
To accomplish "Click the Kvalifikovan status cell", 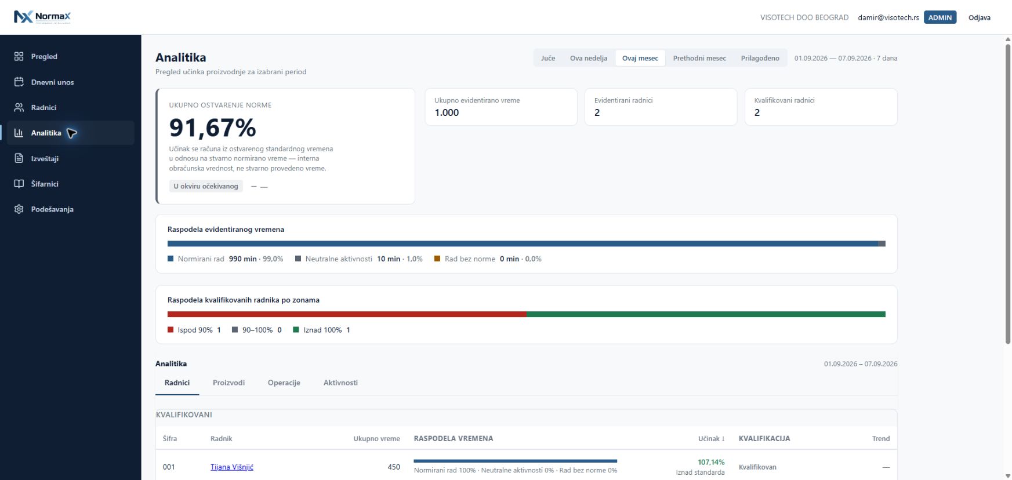I will tap(757, 467).
